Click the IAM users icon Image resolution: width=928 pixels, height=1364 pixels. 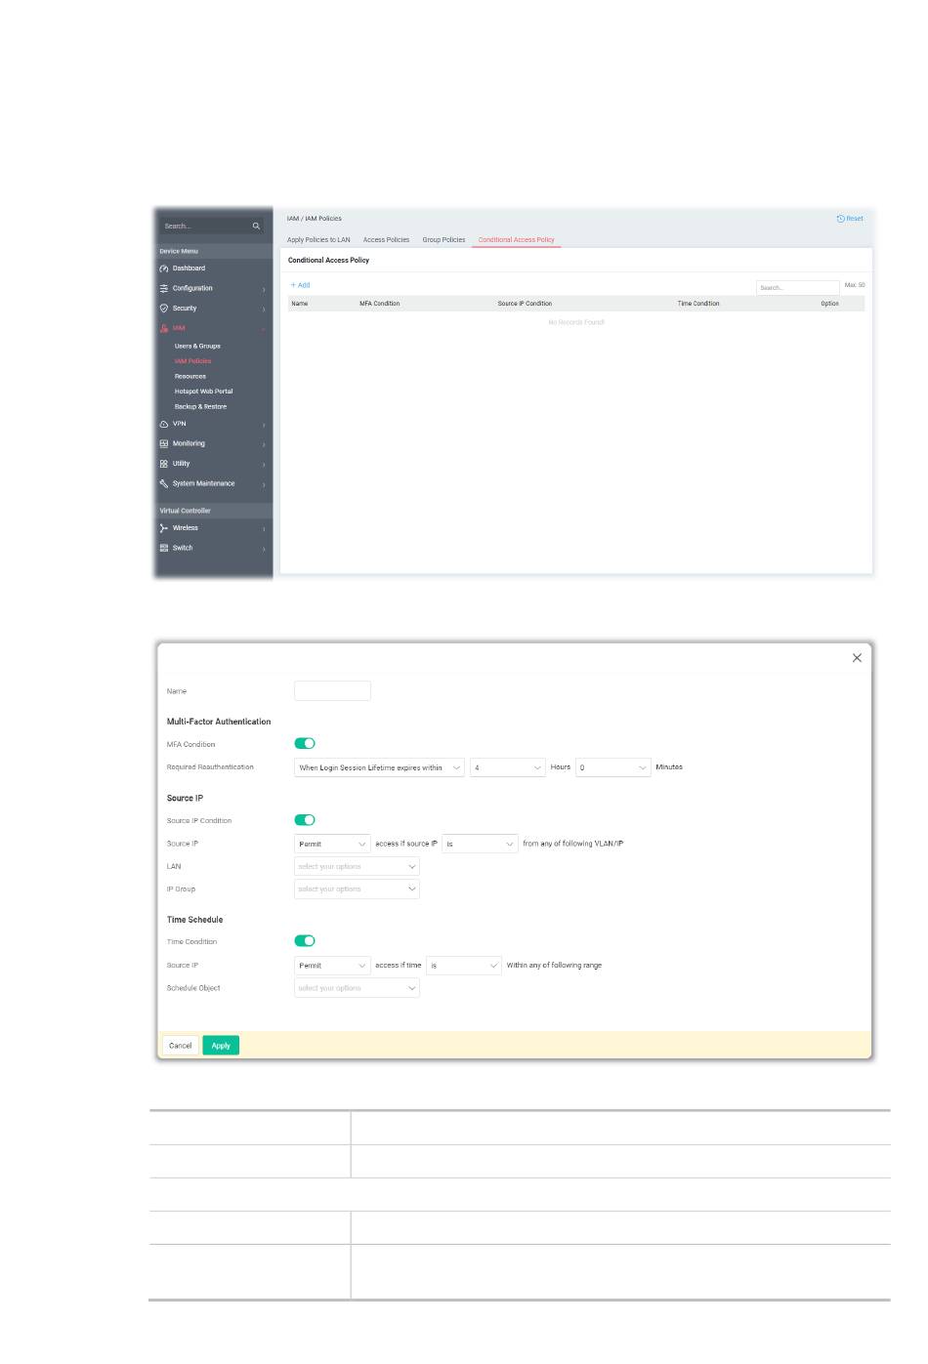[x=164, y=328]
